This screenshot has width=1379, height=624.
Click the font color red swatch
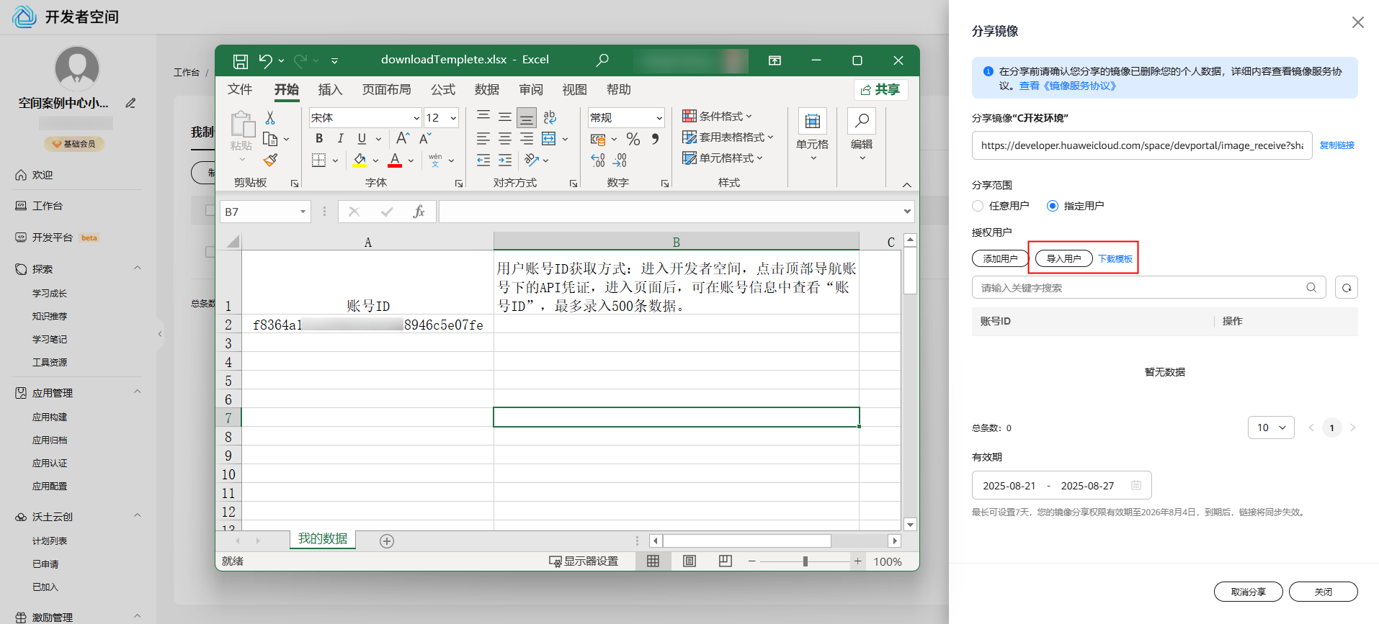click(395, 160)
